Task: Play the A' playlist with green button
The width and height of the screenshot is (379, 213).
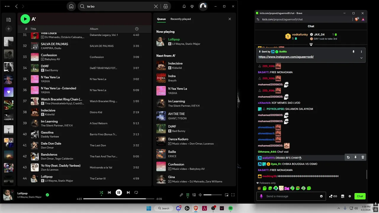Action: click(x=25, y=19)
